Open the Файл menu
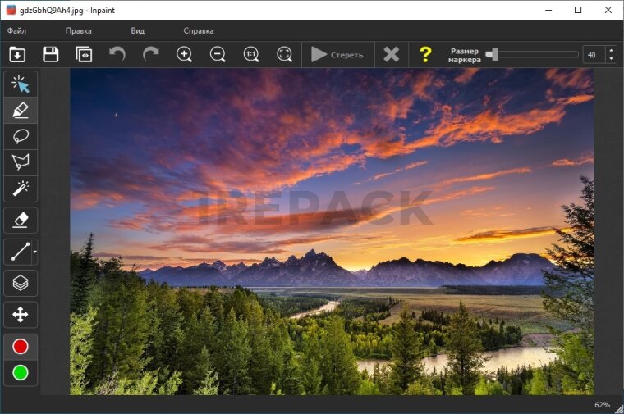Image resolution: width=624 pixels, height=414 pixels. tap(16, 31)
